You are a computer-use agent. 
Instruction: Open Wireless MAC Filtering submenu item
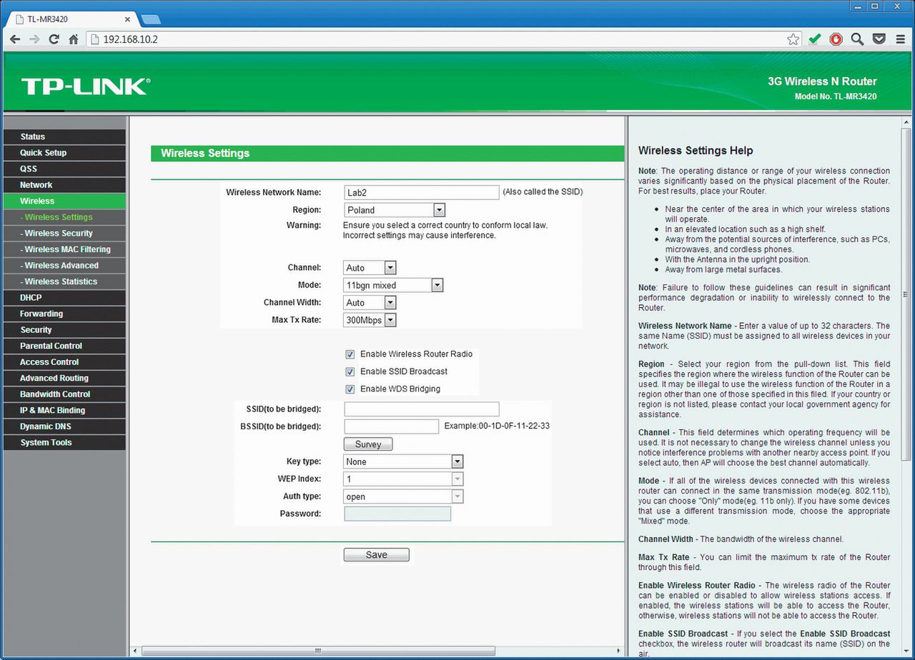pyautogui.click(x=64, y=249)
